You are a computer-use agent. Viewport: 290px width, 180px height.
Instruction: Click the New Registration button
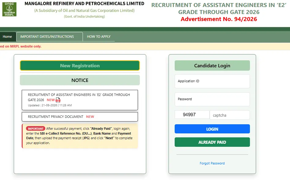(x=80, y=65)
